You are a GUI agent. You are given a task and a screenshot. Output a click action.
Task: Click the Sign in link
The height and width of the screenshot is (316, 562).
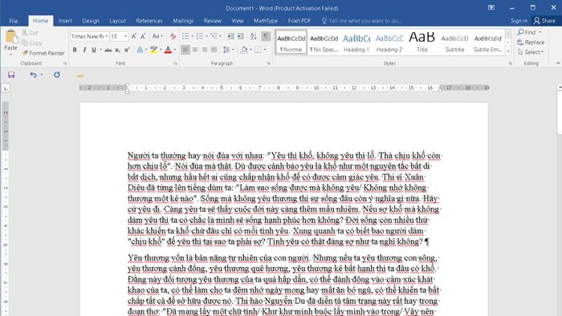coord(519,21)
